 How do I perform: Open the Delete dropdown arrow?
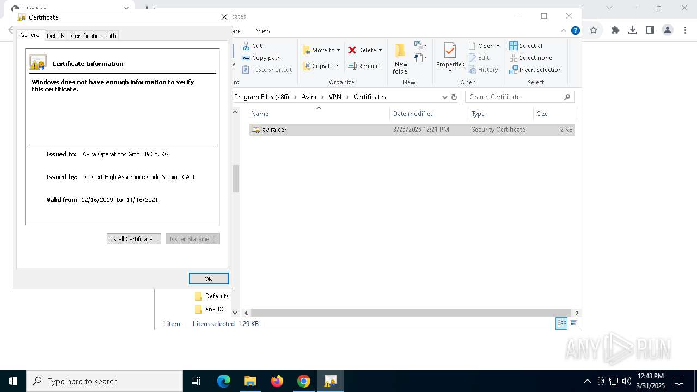(x=380, y=50)
